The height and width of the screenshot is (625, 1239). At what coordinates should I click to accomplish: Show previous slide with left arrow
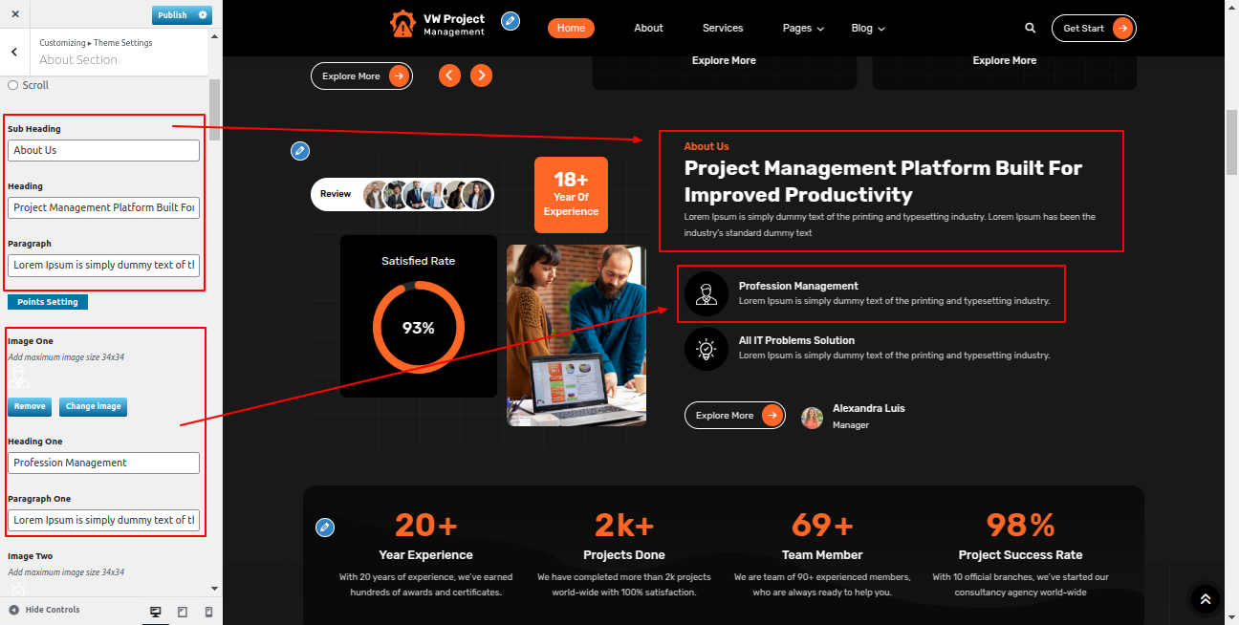pos(449,75)
